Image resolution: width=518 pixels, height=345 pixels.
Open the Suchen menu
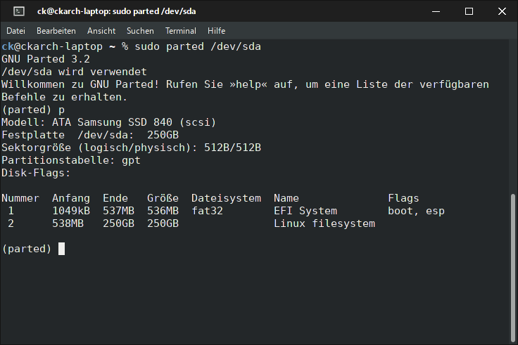pos(140,31)
